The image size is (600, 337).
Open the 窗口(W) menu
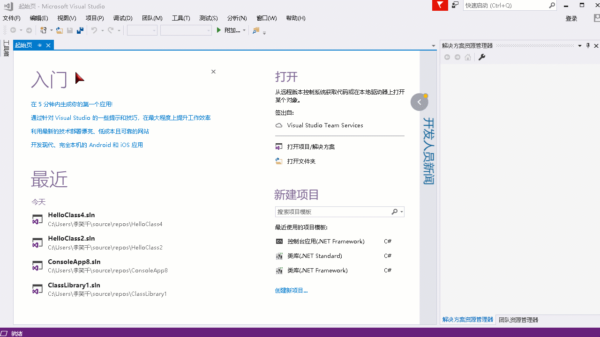267,18
